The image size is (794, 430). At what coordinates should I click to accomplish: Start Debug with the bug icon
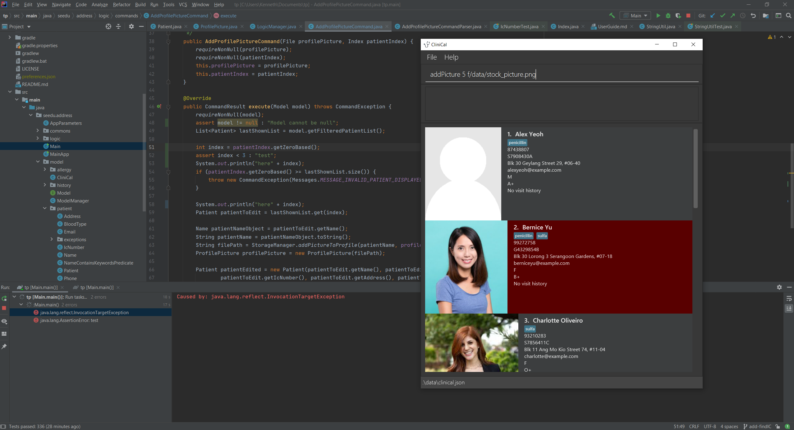668,16
